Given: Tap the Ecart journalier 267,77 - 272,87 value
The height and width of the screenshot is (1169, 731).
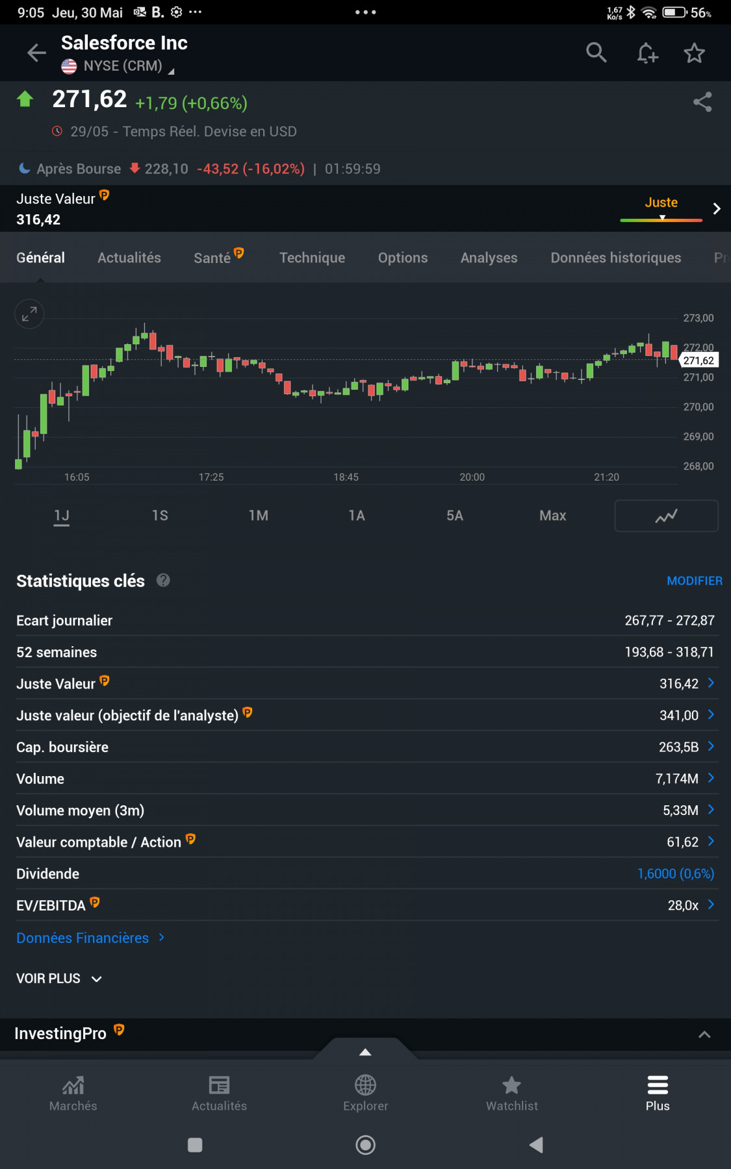Looking at the screenshot, I should (670, 620).
